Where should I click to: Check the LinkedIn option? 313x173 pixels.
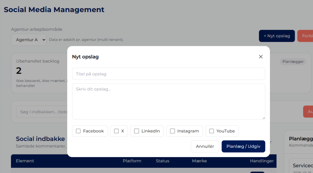pyautogui.click(x=137, y=131)
